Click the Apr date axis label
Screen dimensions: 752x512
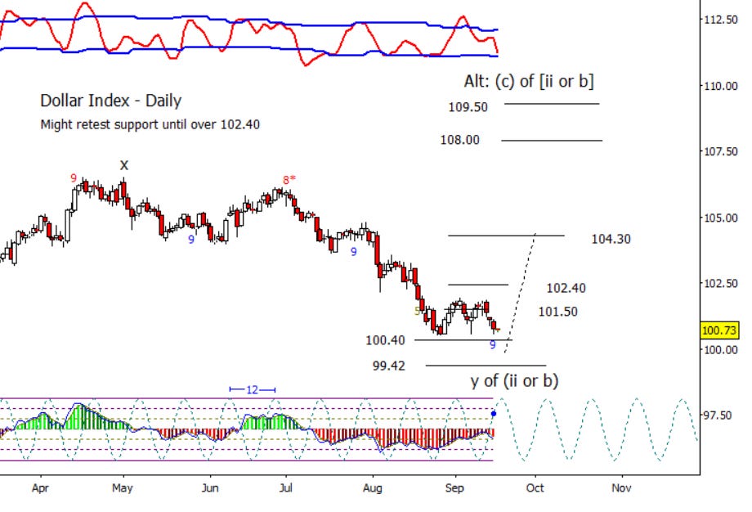pyautogui.click(x=40, y=488)
